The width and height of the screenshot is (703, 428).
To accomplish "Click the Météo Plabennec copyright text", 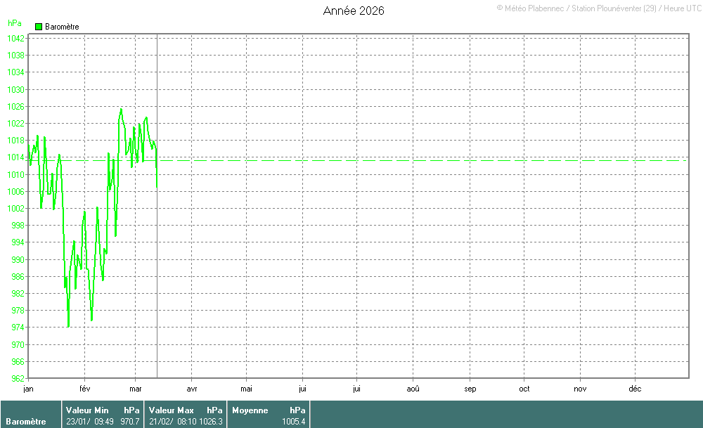I will pos(598,8).
